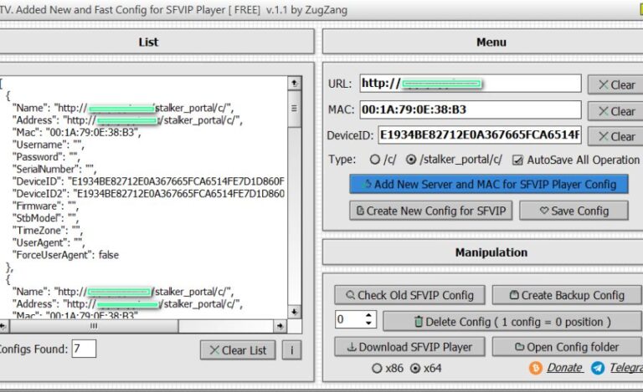Decrease the config position stepper value

(x=368, y=323)
